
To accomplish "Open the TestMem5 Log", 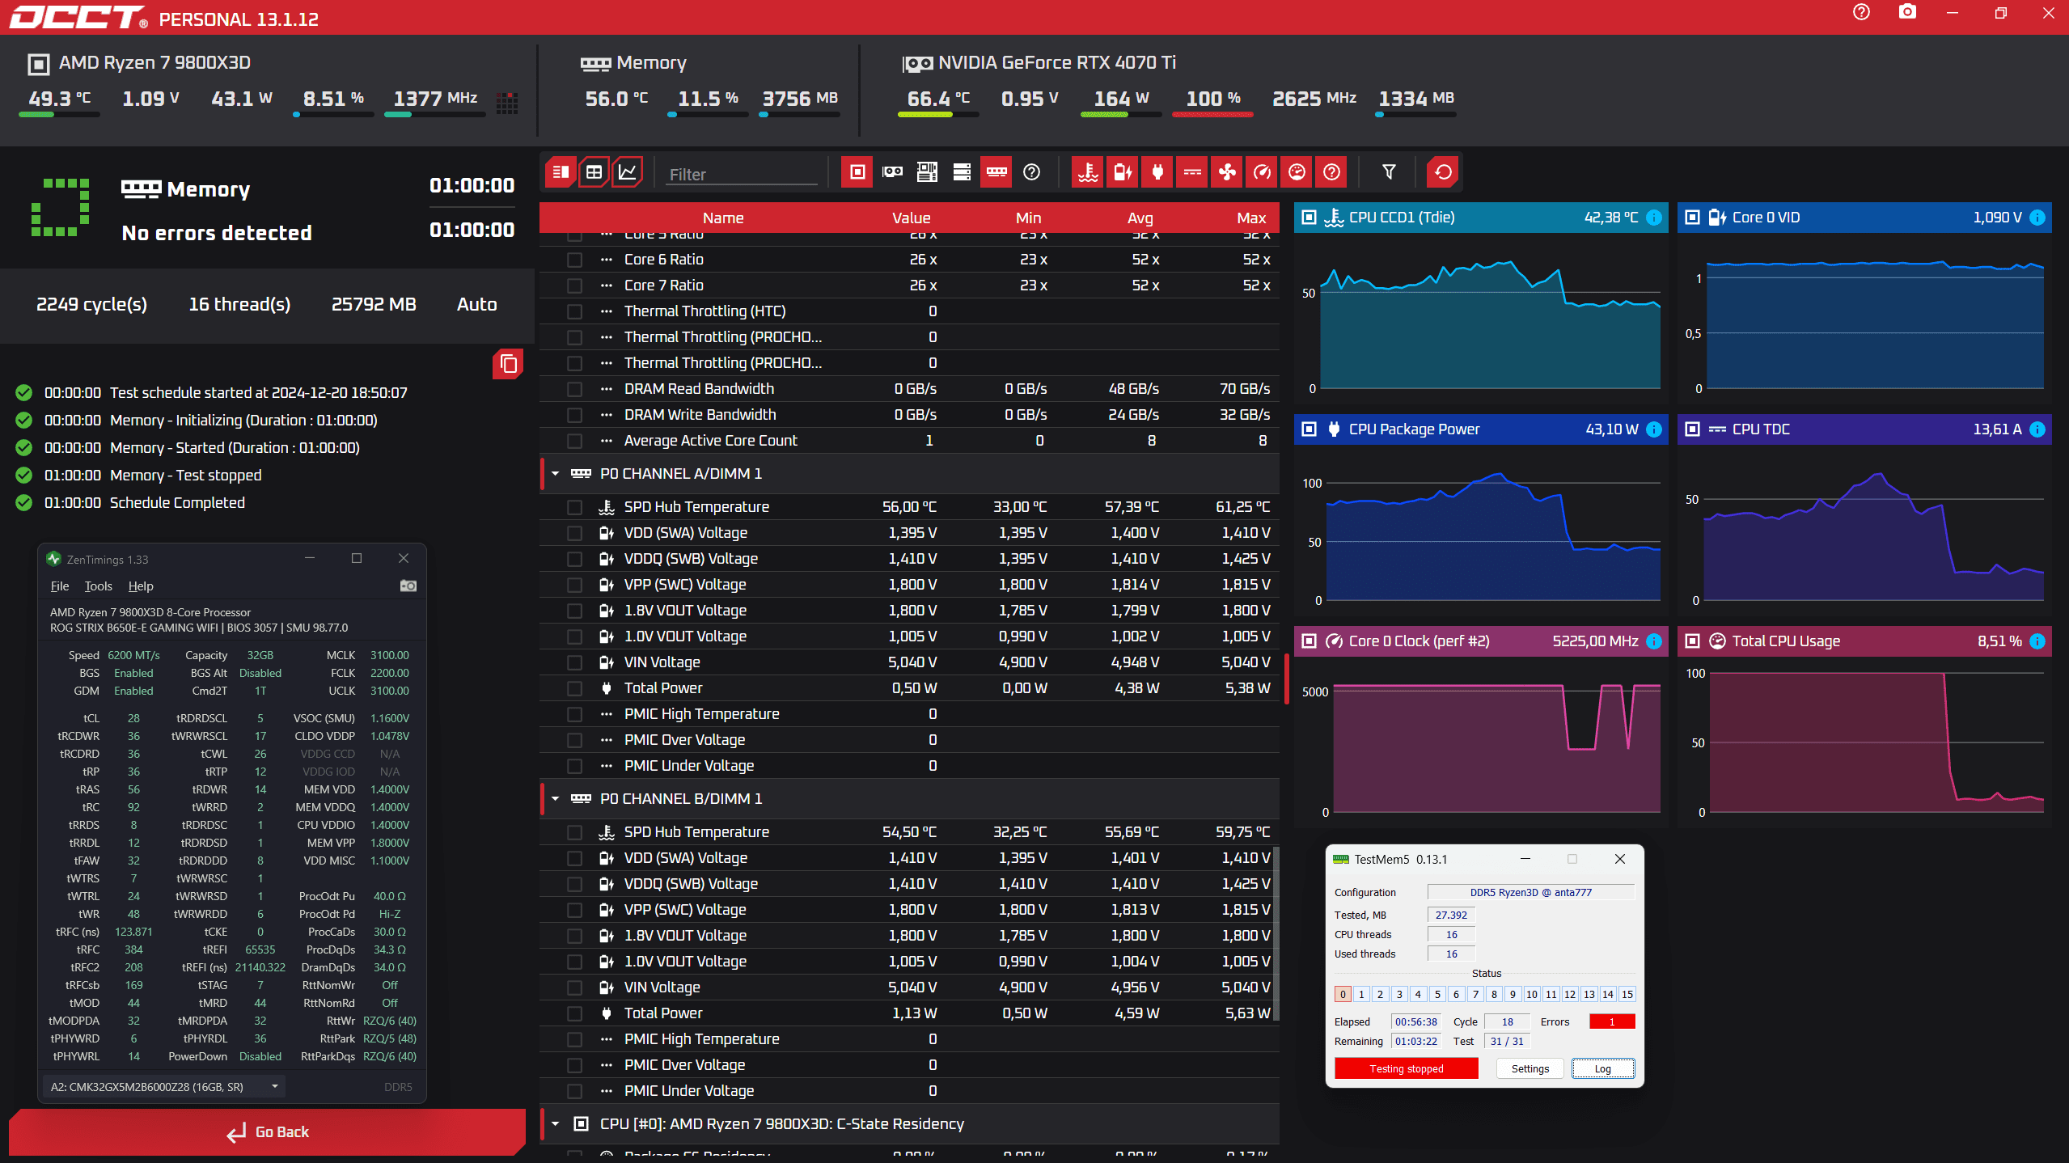I will tap(1603, 1068).
